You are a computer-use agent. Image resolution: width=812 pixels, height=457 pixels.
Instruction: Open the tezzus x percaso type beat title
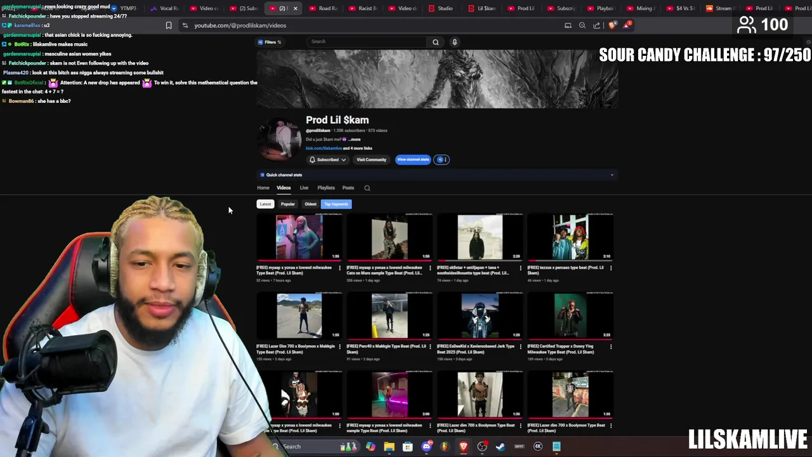[565, 270]
